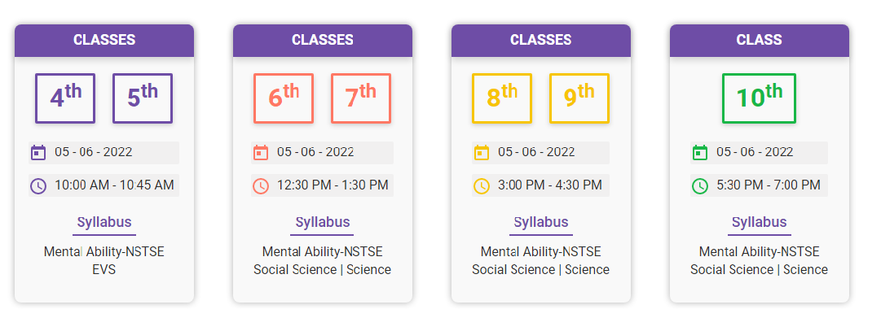The height and width of the screenshot is (331, 881).
Task: Click the orange clock icon beside 12:30 PM
Action: click(x=261, y=185)
